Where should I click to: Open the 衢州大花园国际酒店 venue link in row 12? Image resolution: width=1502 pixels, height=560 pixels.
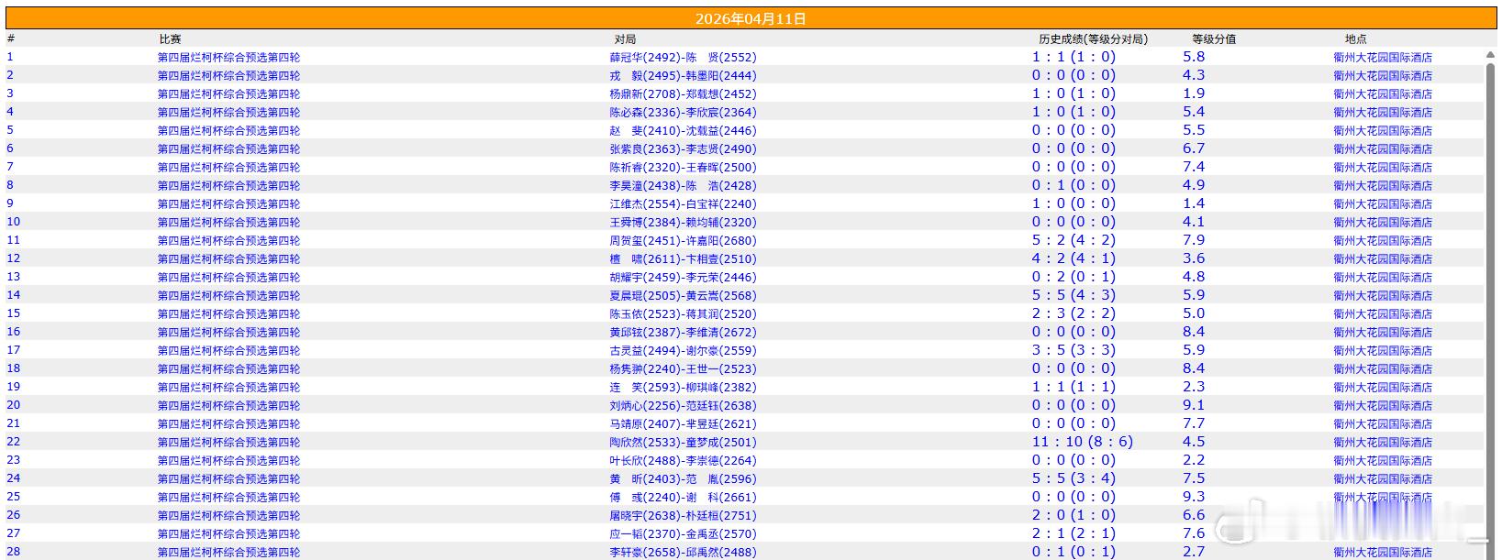[1383, 258]
